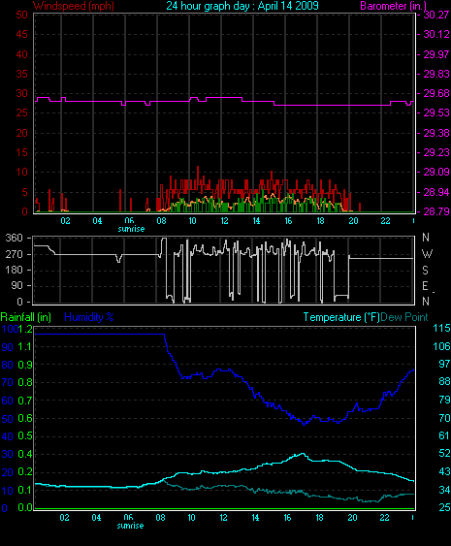Viewport: 451px width, 546px height.
Task: Select temperature axis value 88
Action: (x=444, y=382)
